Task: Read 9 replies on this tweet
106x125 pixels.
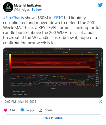Action: point(53,118)
